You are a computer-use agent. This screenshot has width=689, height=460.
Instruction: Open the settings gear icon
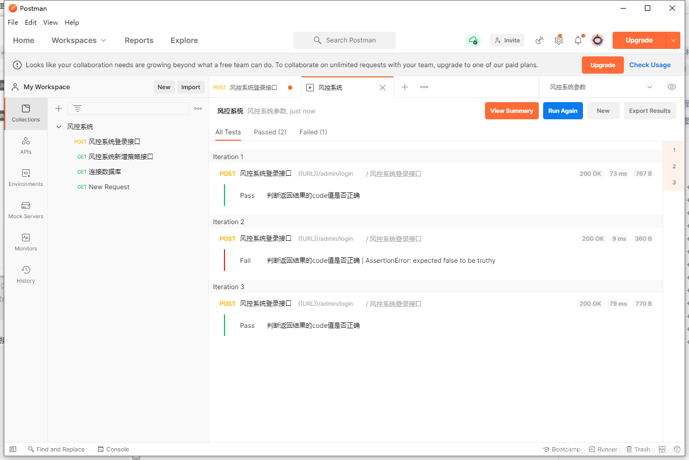pyautogui.click(x=559, y=40)
